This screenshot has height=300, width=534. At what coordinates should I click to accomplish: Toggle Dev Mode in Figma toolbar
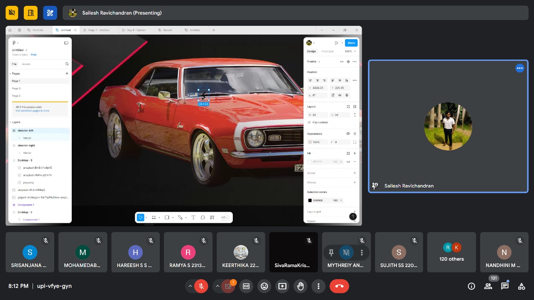(224, 217)
